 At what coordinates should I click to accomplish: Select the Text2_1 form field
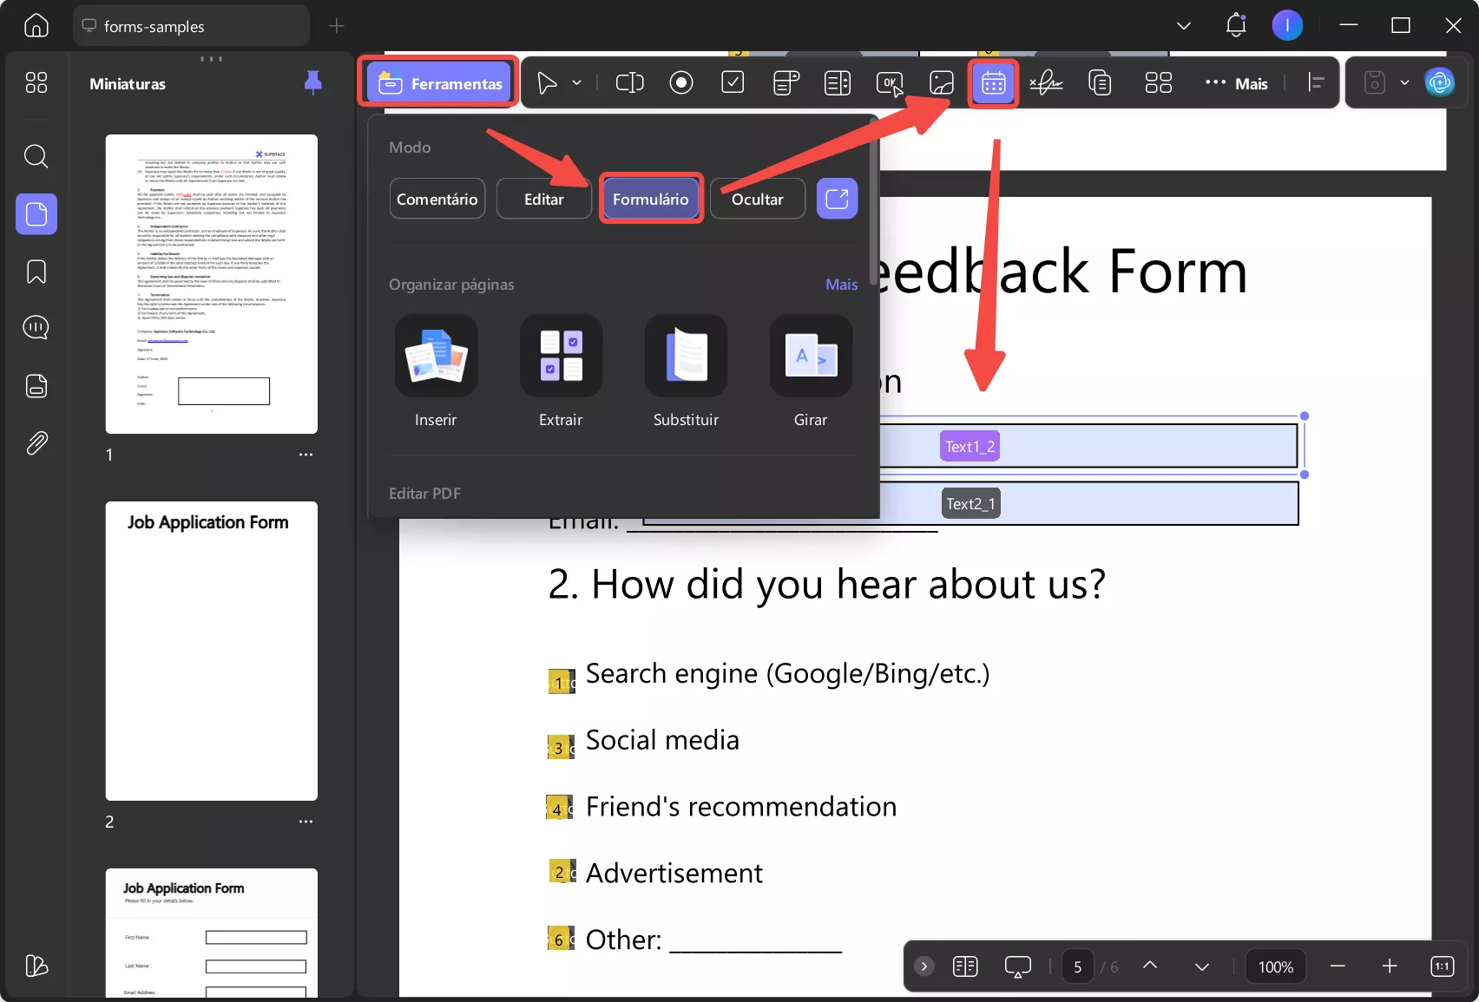coord(971,503)
